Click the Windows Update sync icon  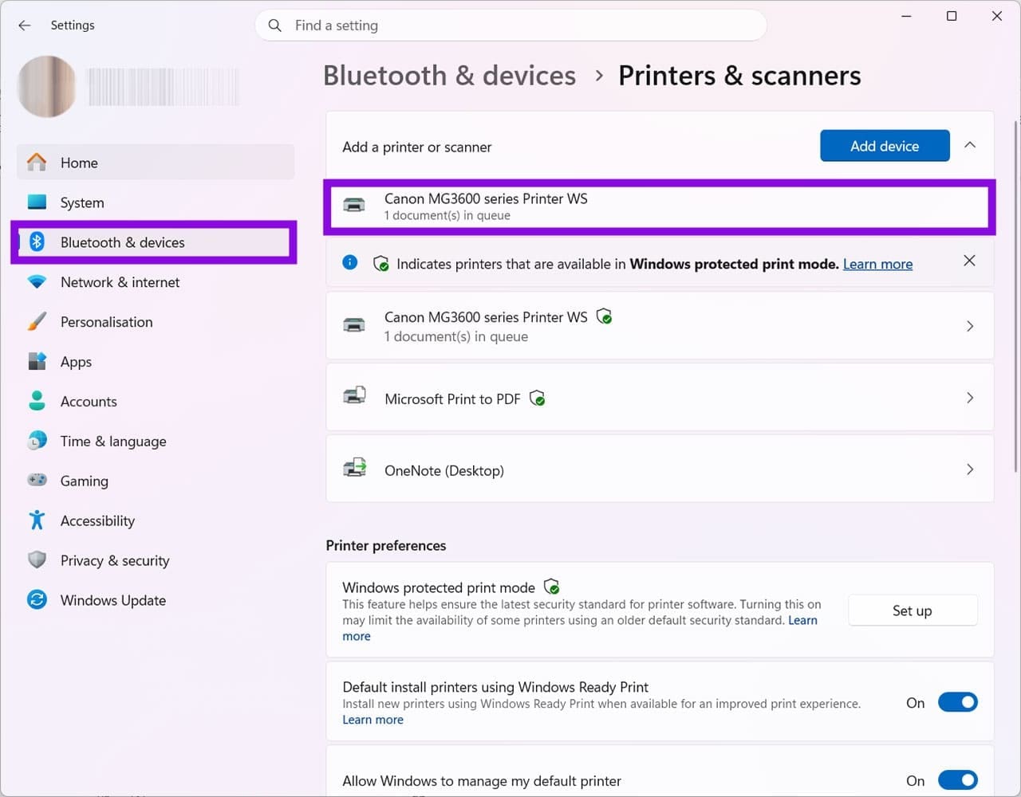coord(37,599)
